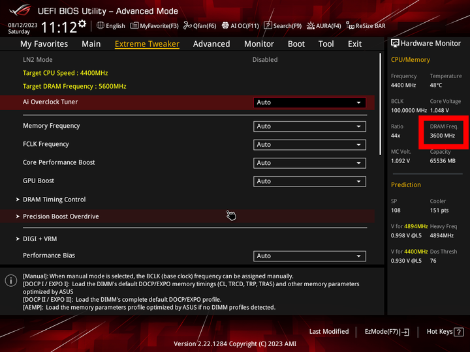Viewport: 470px width, 352px height.
Task: Click Last Modified button
Action: pos(329,332)
